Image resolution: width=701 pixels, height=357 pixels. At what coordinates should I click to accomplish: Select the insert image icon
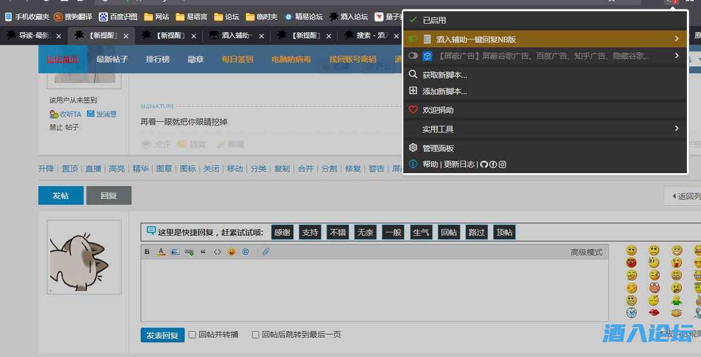175,252
